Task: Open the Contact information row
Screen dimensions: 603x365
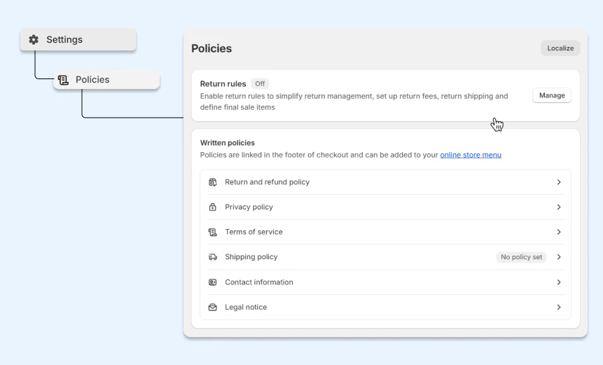Action: tap(385, 282)
